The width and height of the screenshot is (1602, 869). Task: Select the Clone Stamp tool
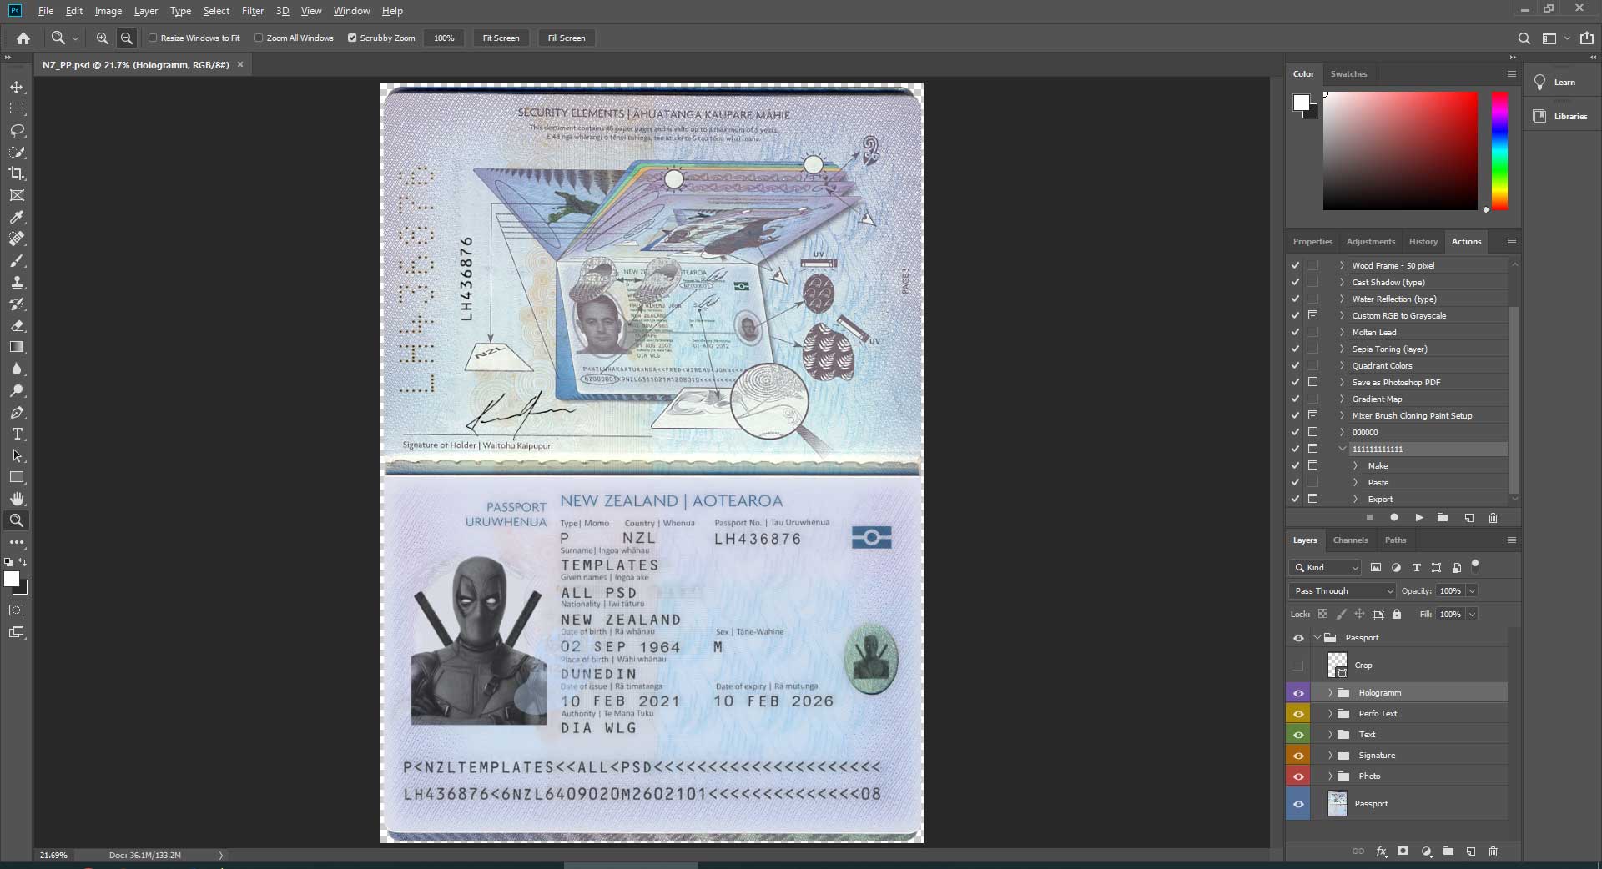[x=17, y=282]
